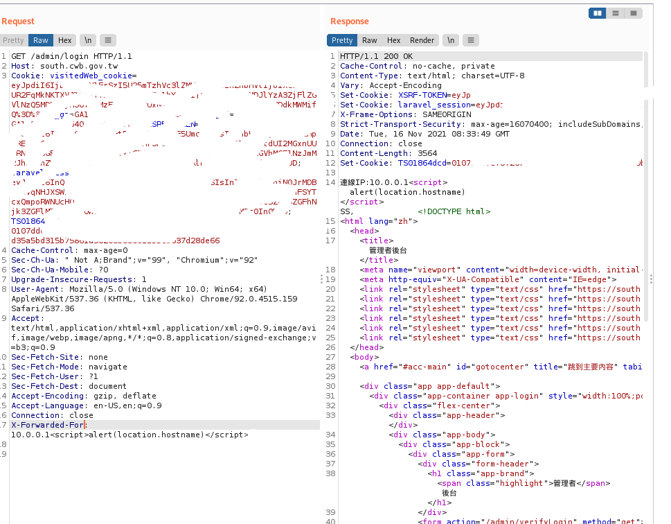Click 'Accept-Encoding: gzip, deflate' header

(x=84, y=396)
